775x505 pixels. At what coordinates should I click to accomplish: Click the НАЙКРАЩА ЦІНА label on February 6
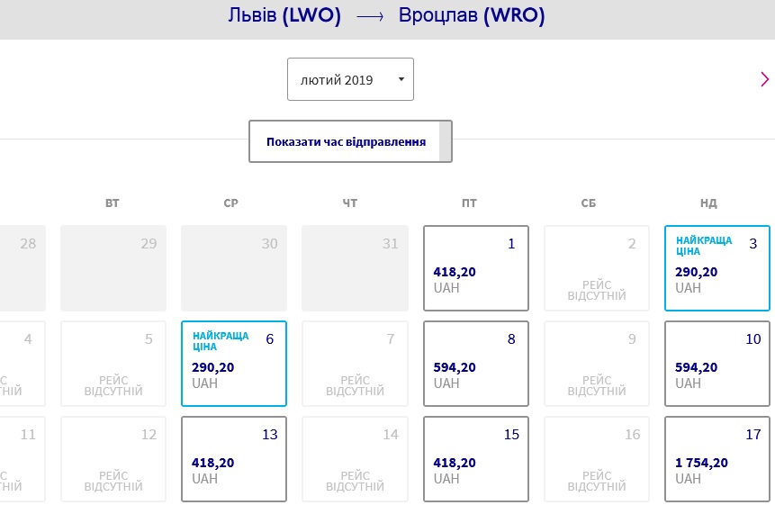[221, 341]
